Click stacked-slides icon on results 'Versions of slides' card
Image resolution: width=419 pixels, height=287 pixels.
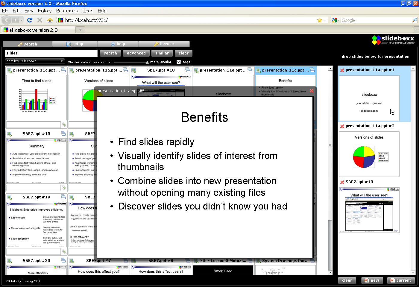(125, 70)
